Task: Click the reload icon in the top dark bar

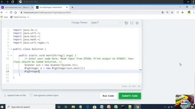Action: click(x=13, y=2)
